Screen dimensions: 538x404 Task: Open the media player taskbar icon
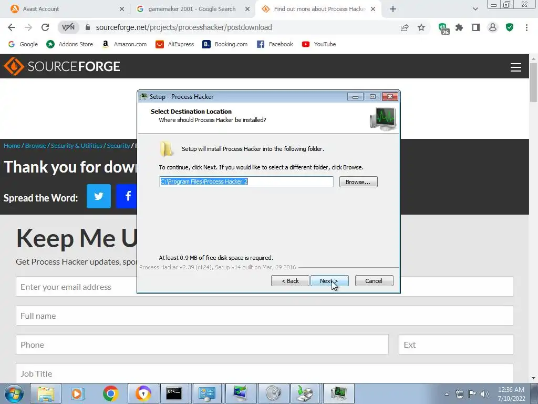(78, 393)
